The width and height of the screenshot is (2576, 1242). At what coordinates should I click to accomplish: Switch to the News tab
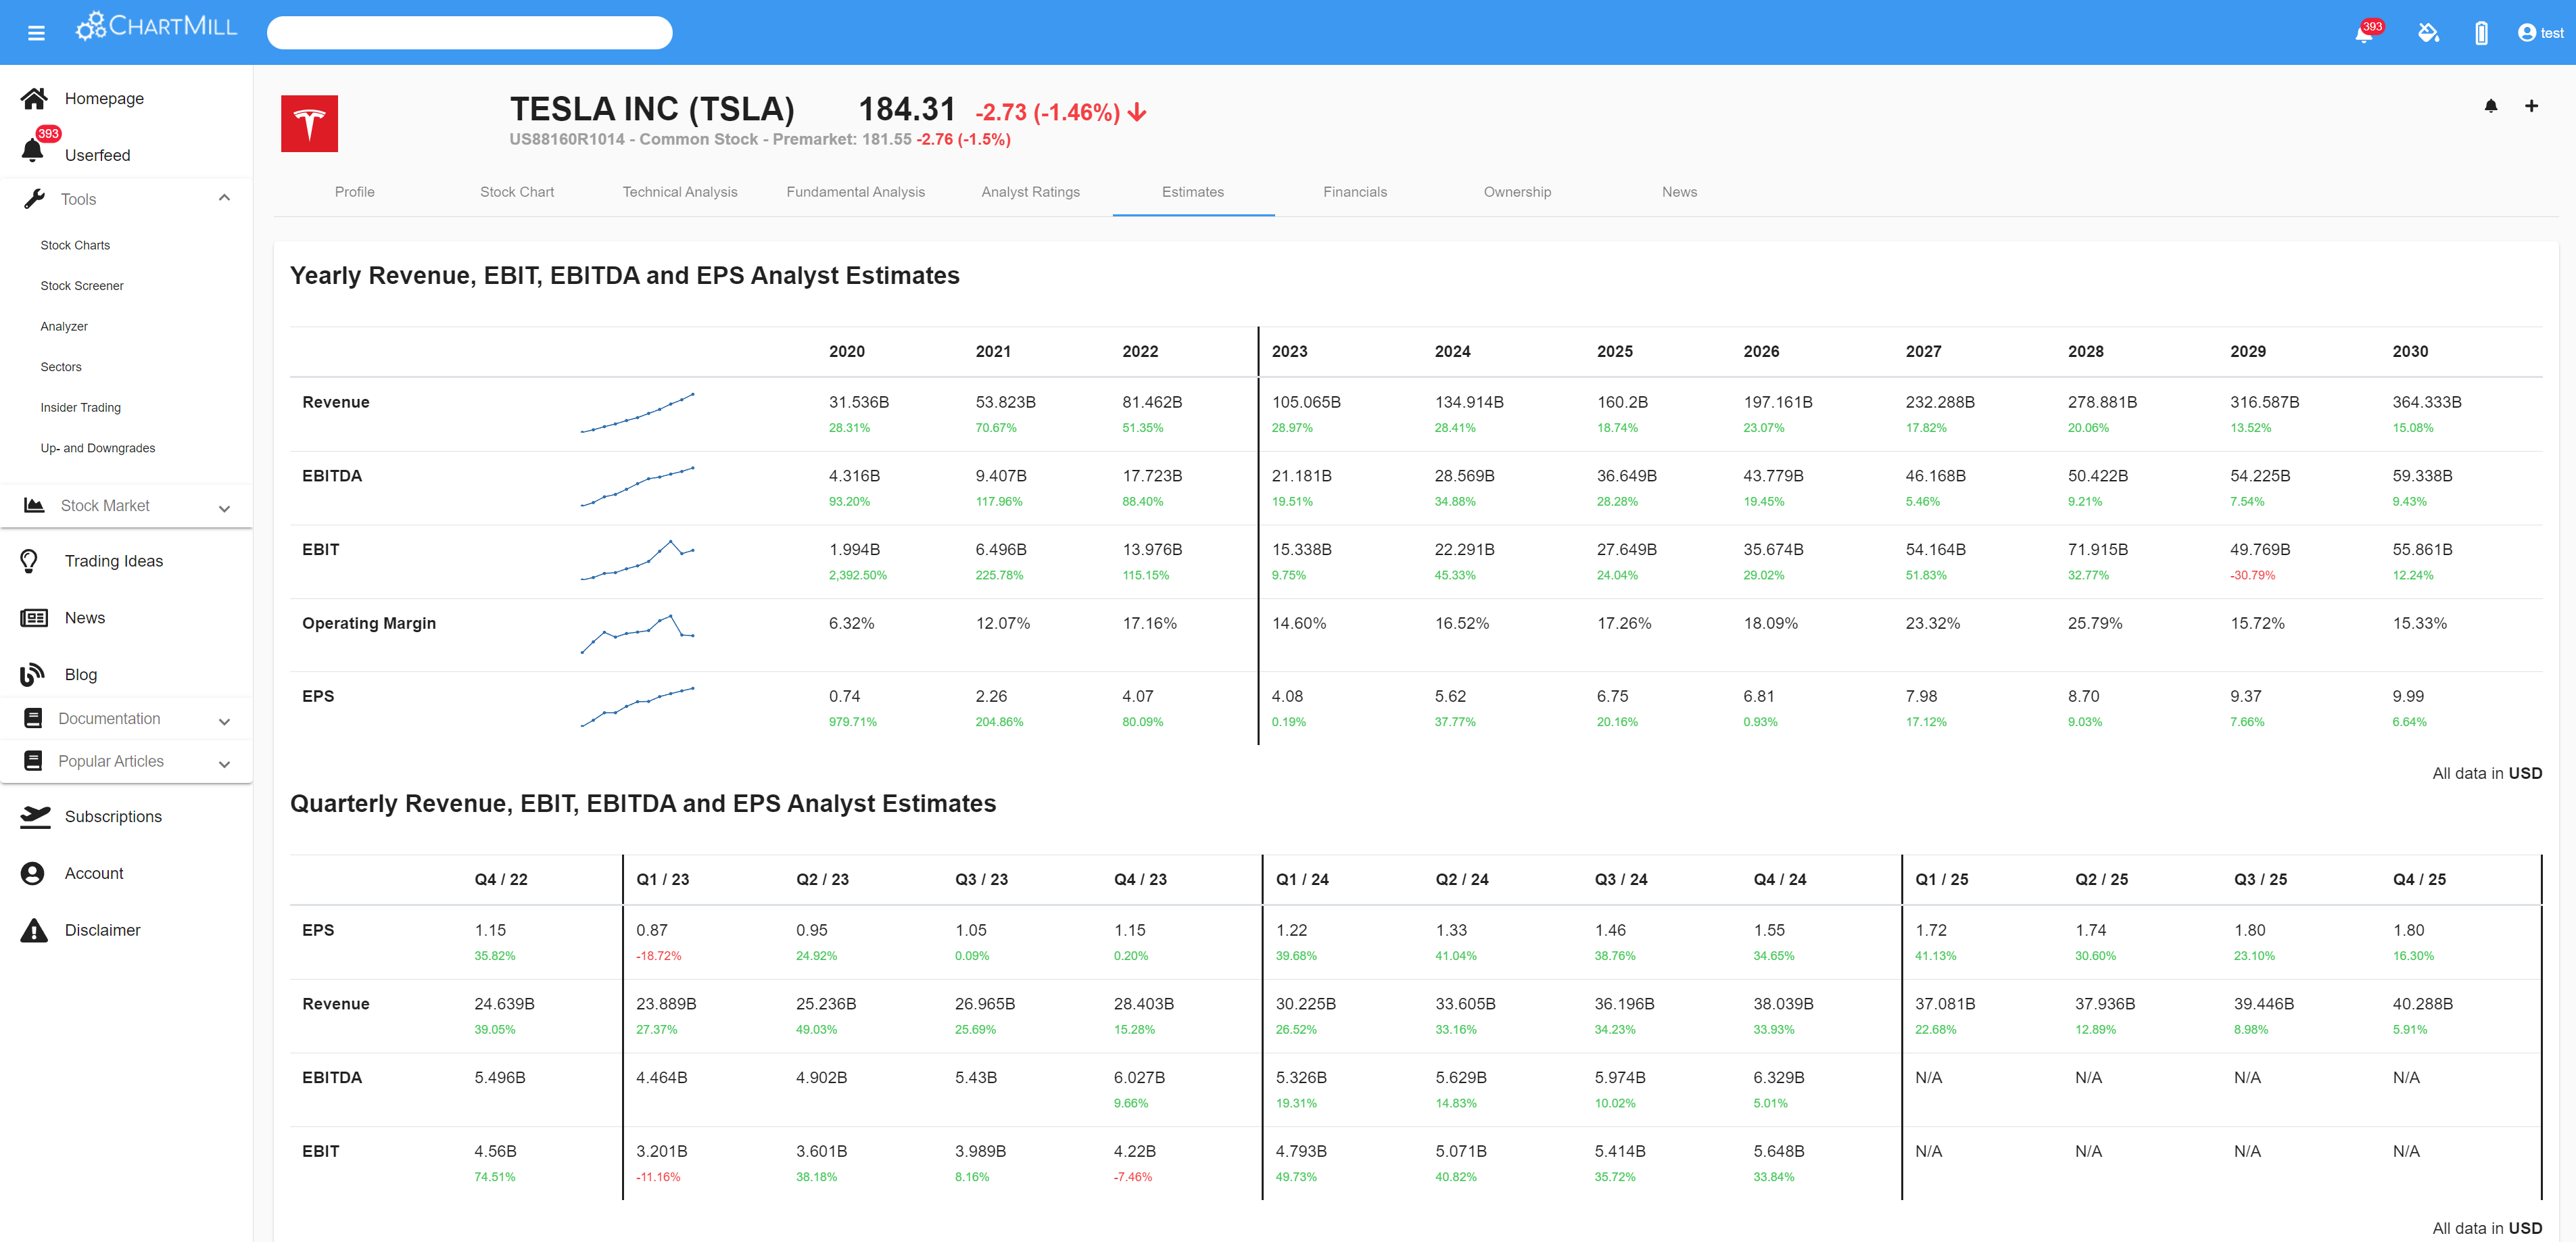click(1680, 192)
